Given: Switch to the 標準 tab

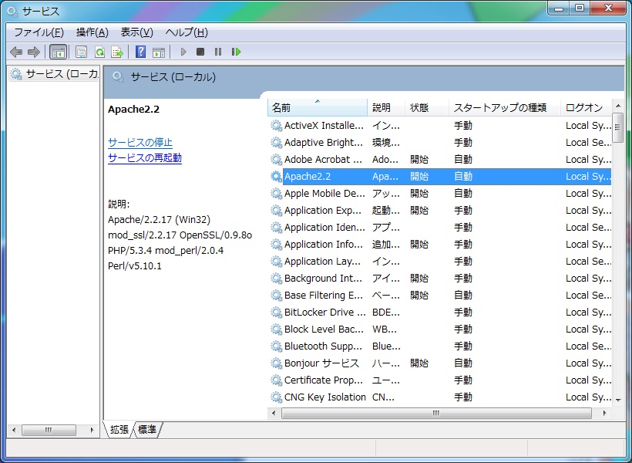Looking at the screenshot, I should click(146, 429).
